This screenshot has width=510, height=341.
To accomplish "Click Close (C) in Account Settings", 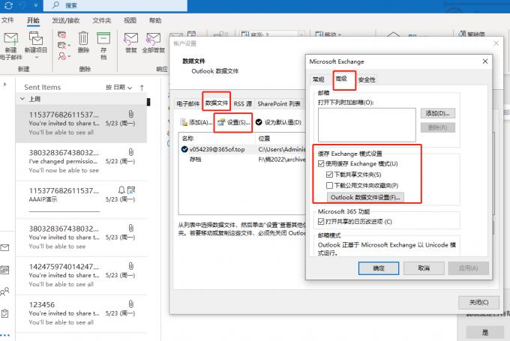I will coord(478,302).
